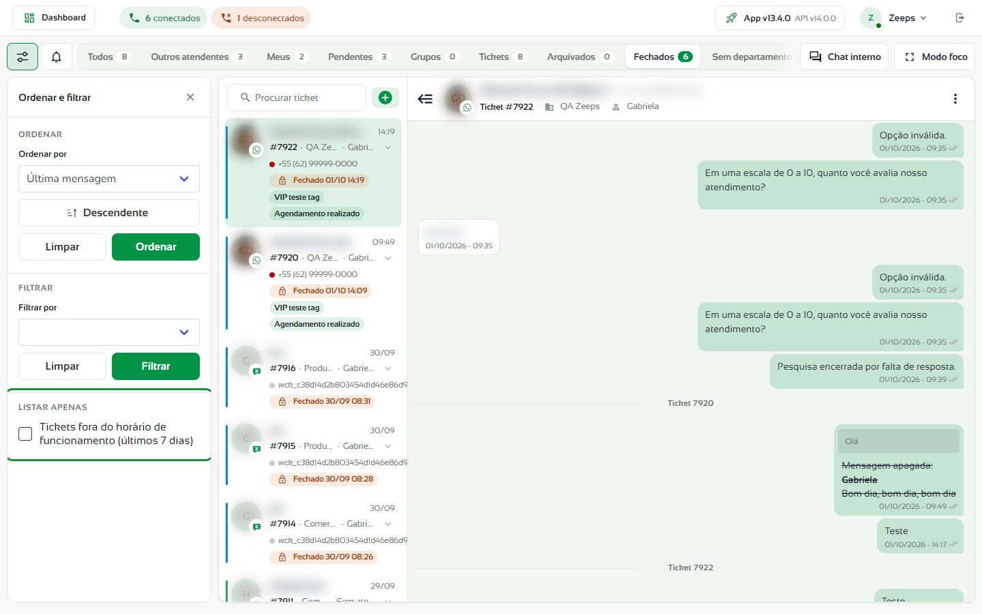The height and width of the screenshot is (614, 982).
Task: Expand ticket #7922 chevron in list
Action: 388,147
